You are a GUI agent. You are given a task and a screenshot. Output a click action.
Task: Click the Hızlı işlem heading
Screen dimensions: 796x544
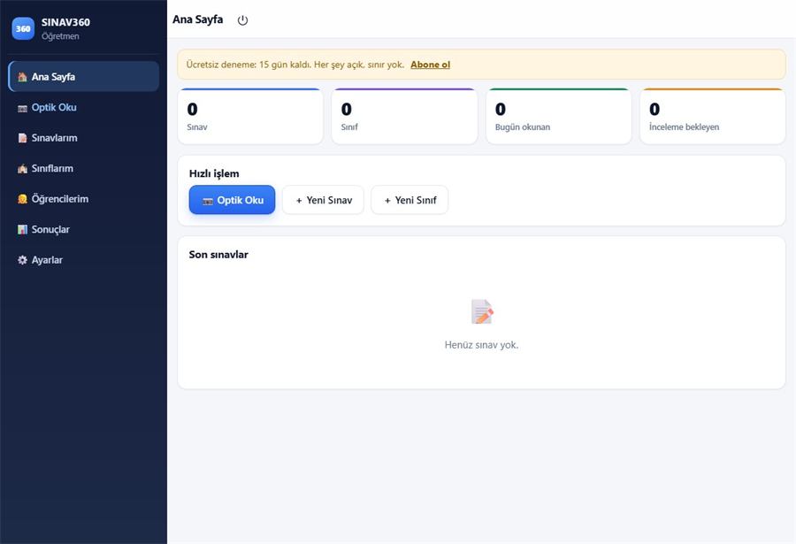point(214,173)
